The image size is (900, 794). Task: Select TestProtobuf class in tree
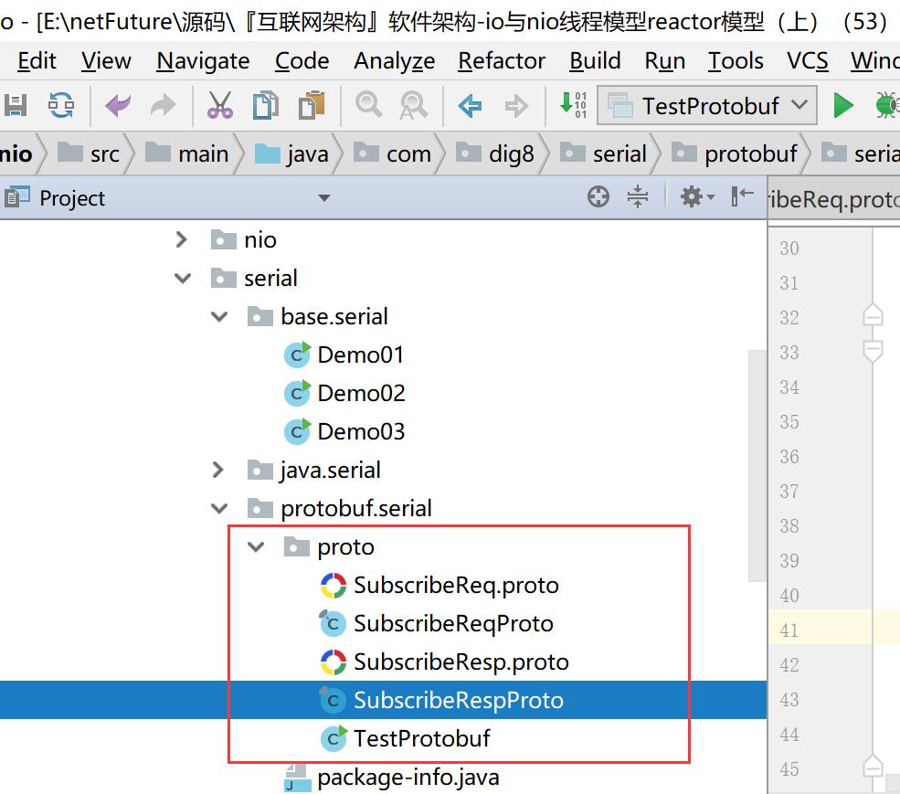pyautogui.click(x=406, y=739)
